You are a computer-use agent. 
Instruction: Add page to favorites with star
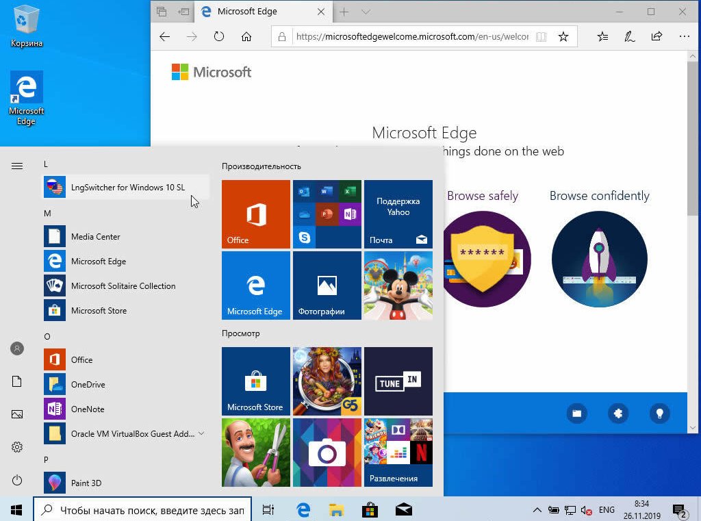point(563,37)
